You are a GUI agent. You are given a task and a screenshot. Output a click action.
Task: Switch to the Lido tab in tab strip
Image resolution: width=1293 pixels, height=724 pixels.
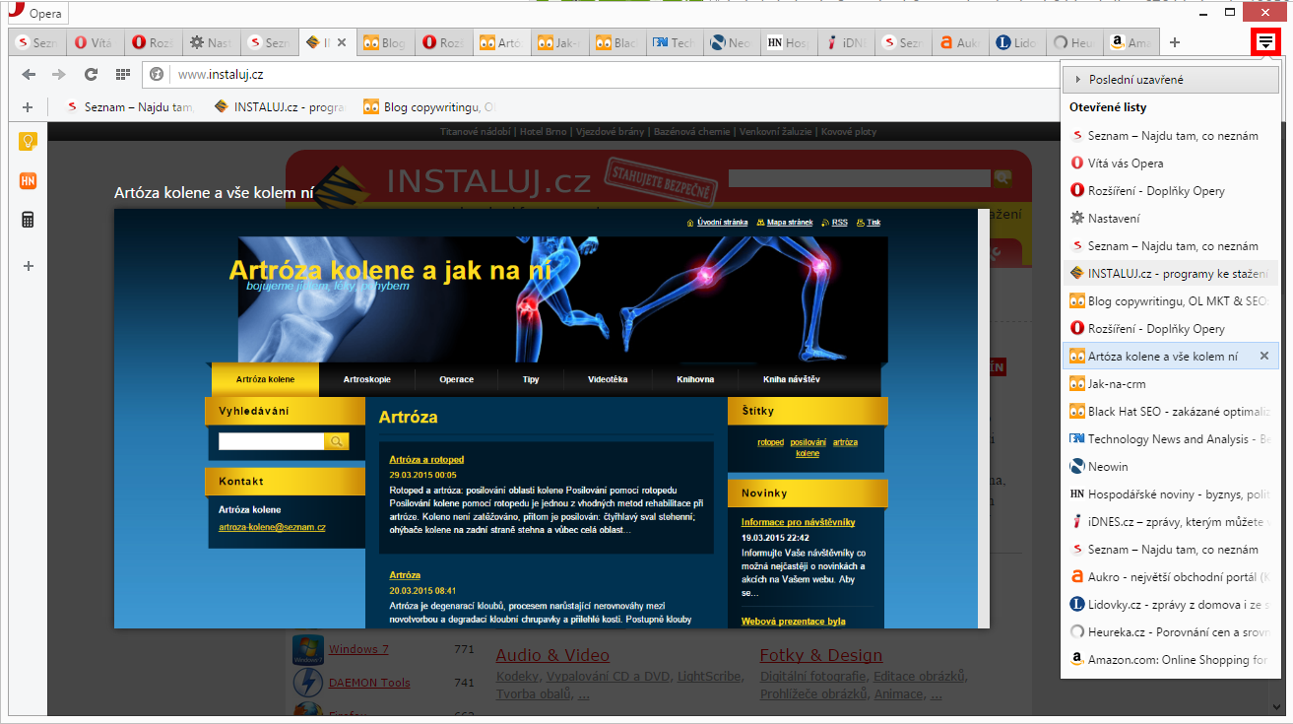pos(1019,42)
